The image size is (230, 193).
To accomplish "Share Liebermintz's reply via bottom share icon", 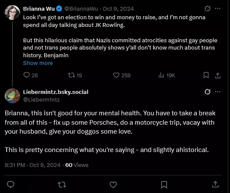I will 215,184.
